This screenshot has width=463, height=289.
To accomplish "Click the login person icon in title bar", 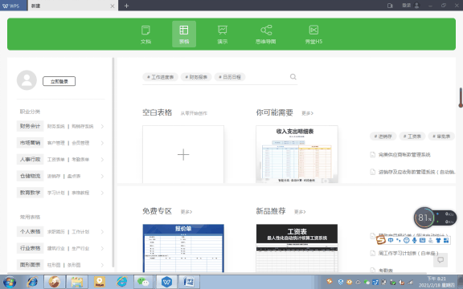I will (417, 6).
